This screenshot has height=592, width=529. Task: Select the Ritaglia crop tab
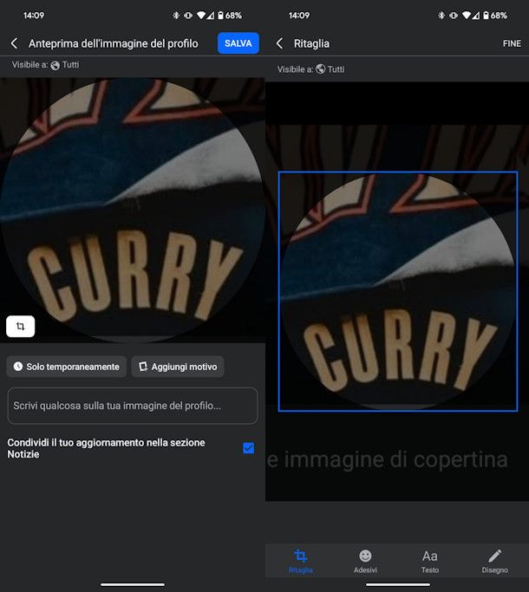click(x=301, y=562)
